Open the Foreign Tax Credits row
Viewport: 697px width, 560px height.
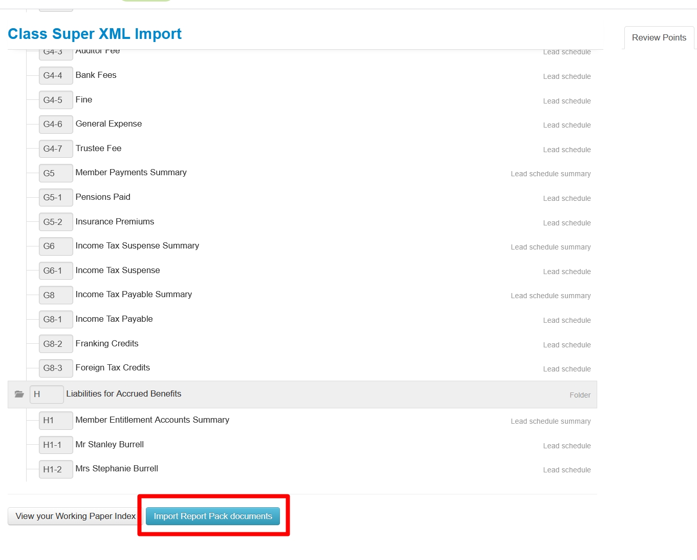(x=113, y=368)
